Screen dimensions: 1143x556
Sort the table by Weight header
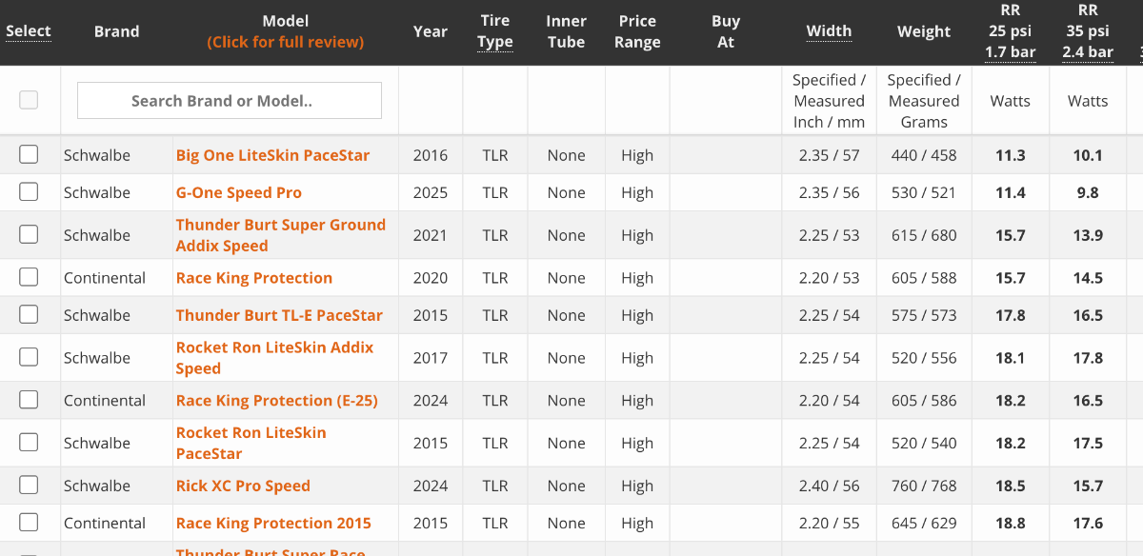924,31
